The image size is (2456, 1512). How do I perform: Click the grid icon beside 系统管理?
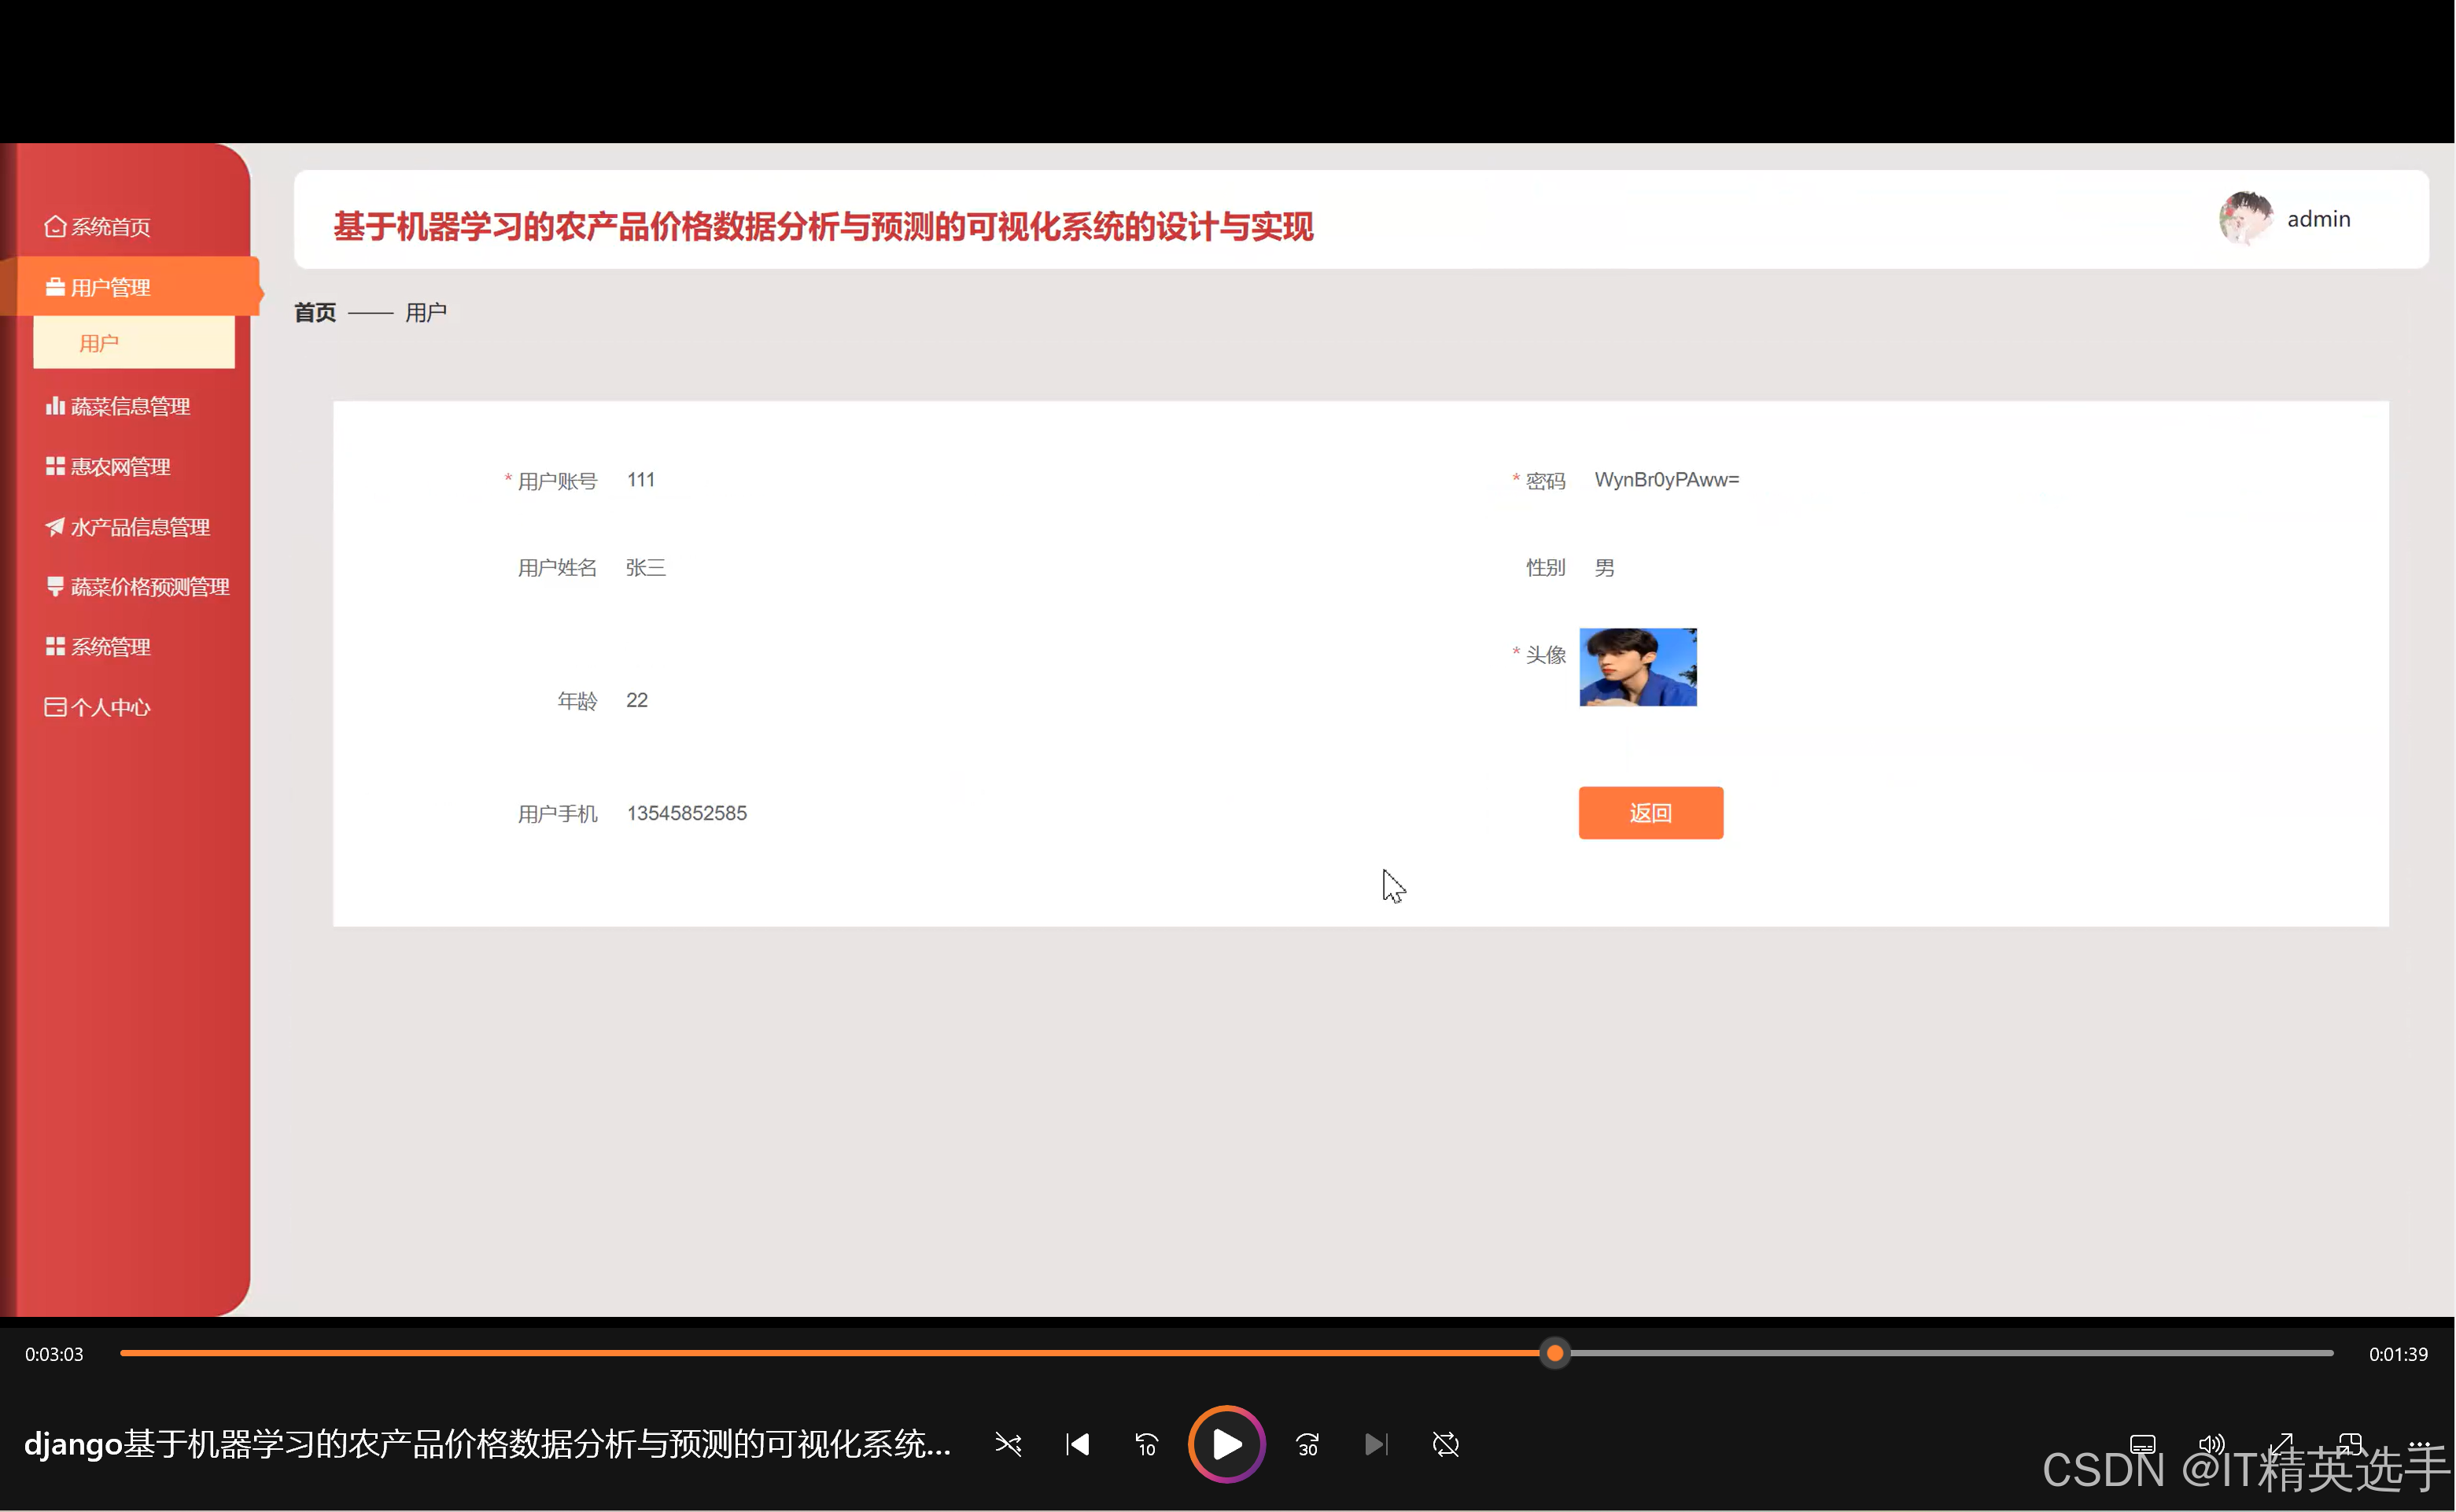(x=55, y=646)
